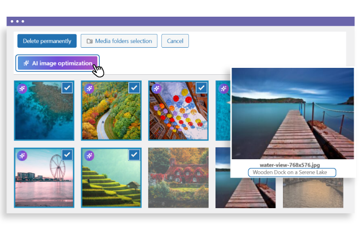Select the canal water thumbnail
363x230 pixels.
(x=313, y=193)
